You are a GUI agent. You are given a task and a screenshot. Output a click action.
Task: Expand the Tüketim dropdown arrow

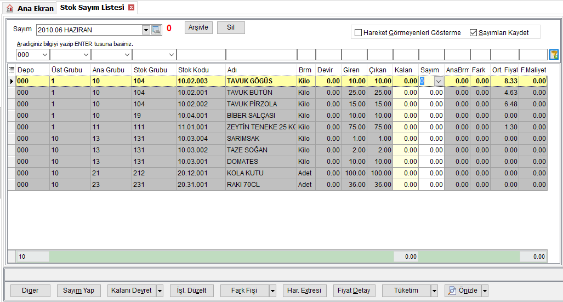pos(434,290)
